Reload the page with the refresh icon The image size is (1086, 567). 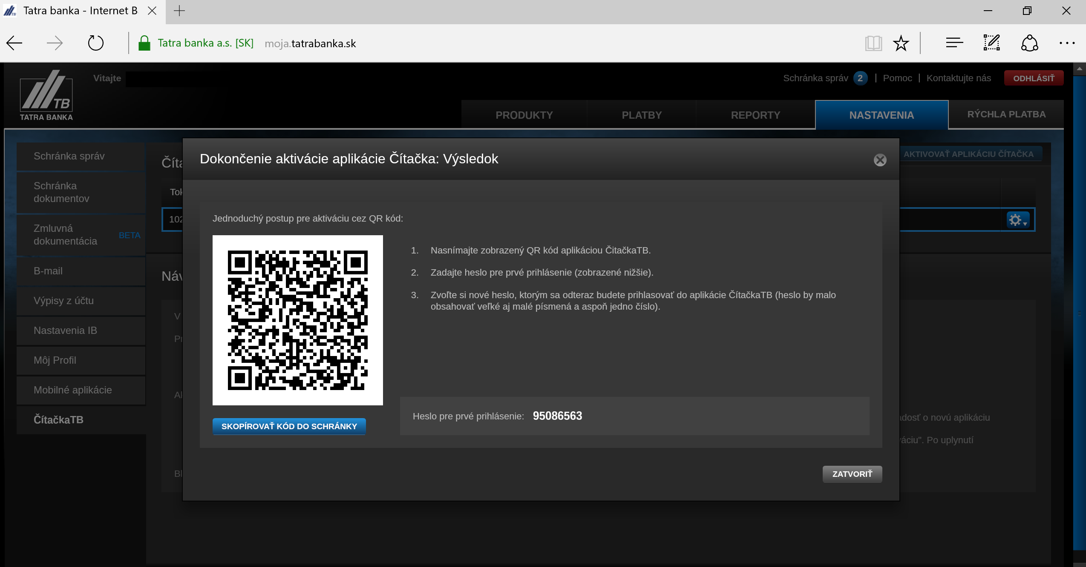pos(95,43)
